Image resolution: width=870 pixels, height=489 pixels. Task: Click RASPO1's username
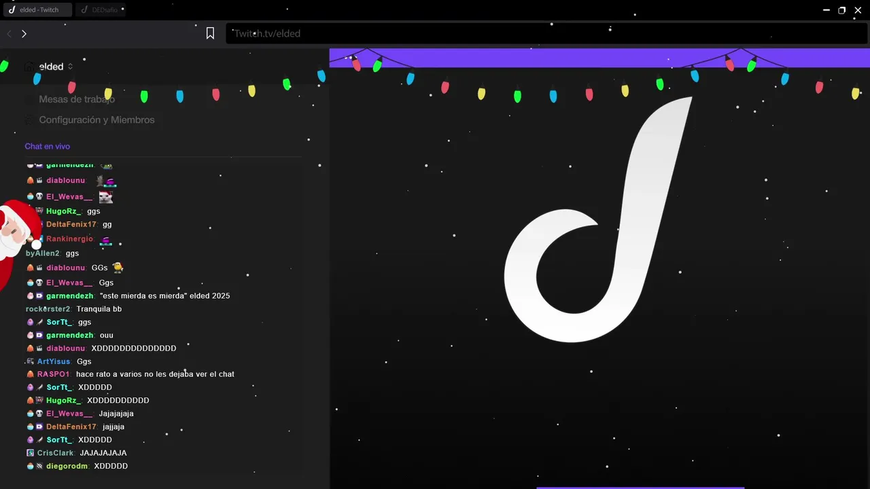click(53, 374)
